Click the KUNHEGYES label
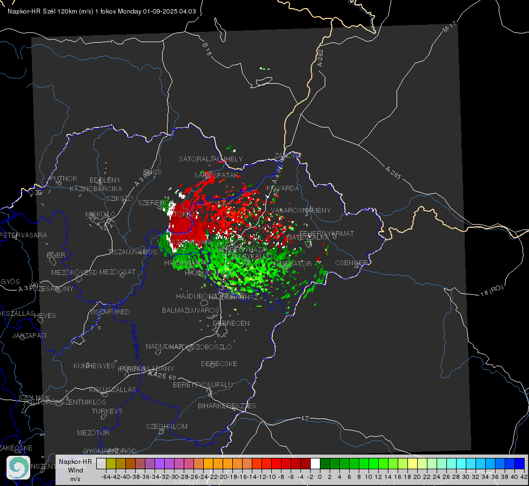 [x=94, y=366]
